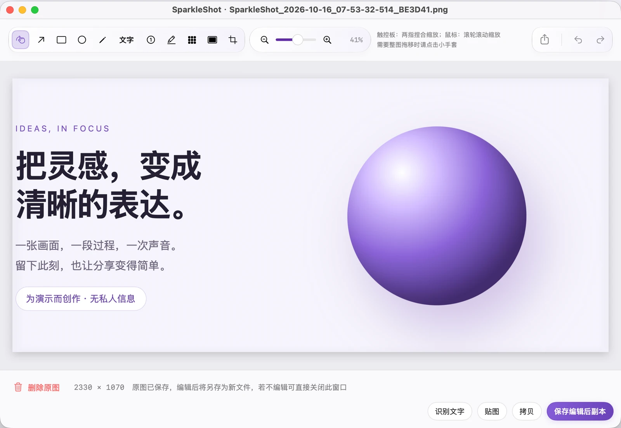Click the 为演示而创作 pill in the image
621x428 pixels.
click(81, 299)
